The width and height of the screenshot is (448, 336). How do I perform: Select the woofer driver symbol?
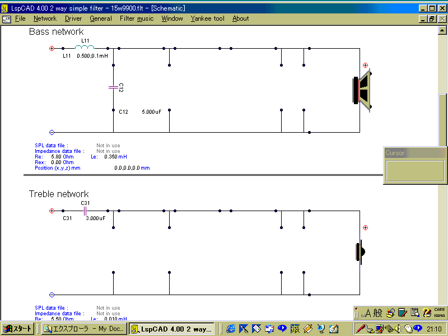pyautogui.click(x=362, y=90)
